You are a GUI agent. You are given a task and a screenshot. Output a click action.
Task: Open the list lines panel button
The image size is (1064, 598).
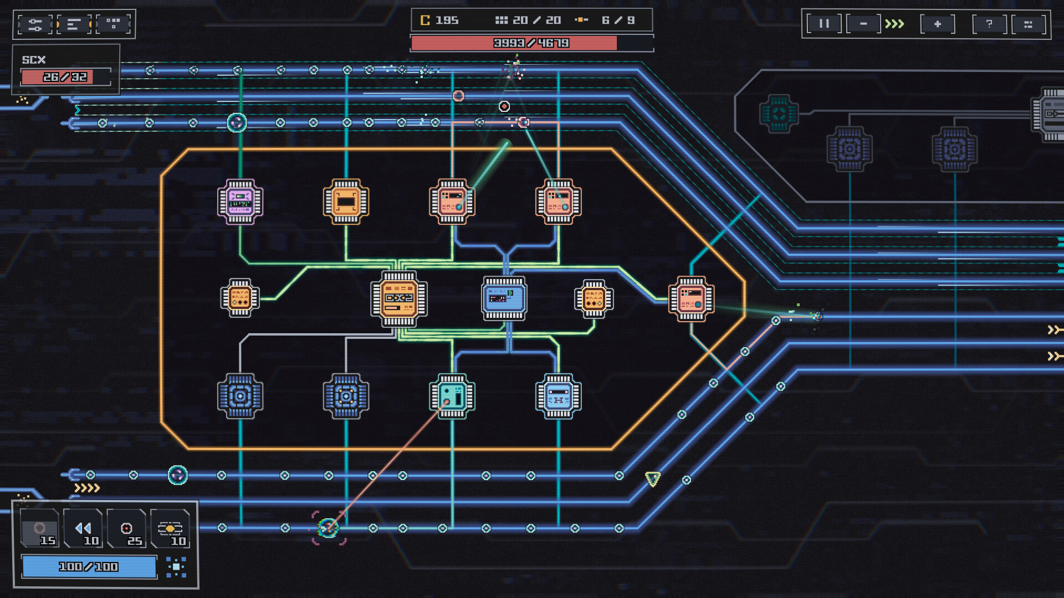tap(74, 24)
